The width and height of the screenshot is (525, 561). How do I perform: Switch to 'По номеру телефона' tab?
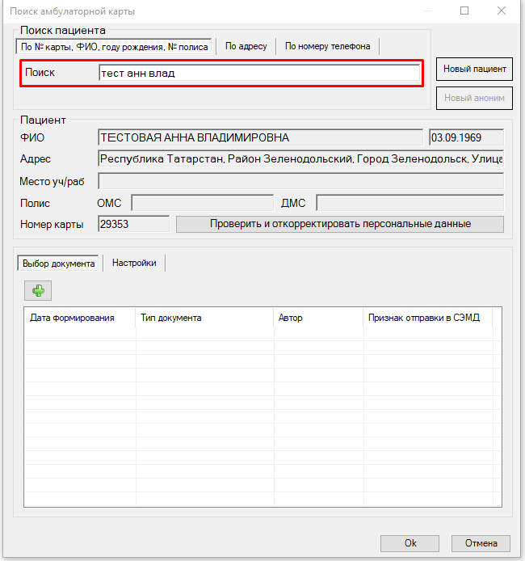point(327,46)
